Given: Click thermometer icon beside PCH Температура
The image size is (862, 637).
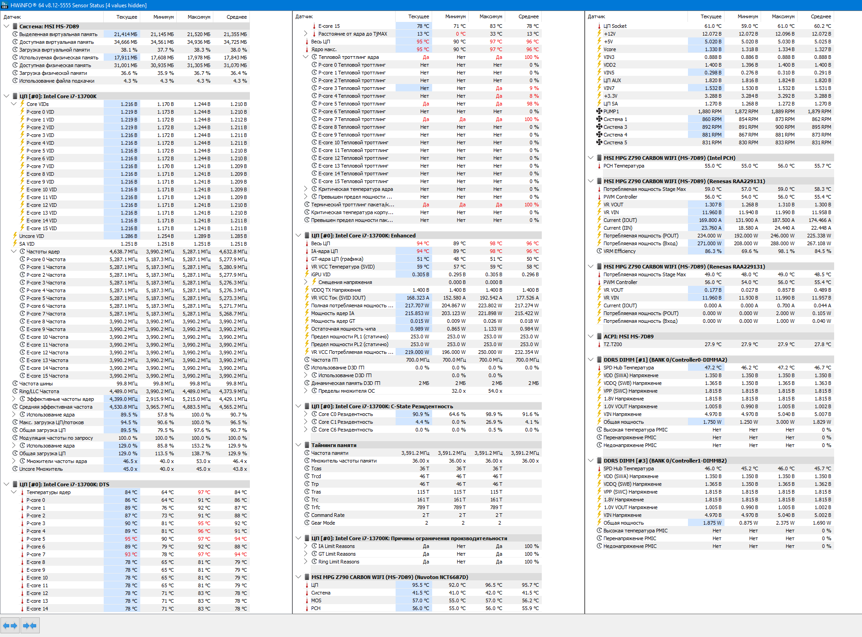Looking at the screenshot, I should tap(599, 166).
